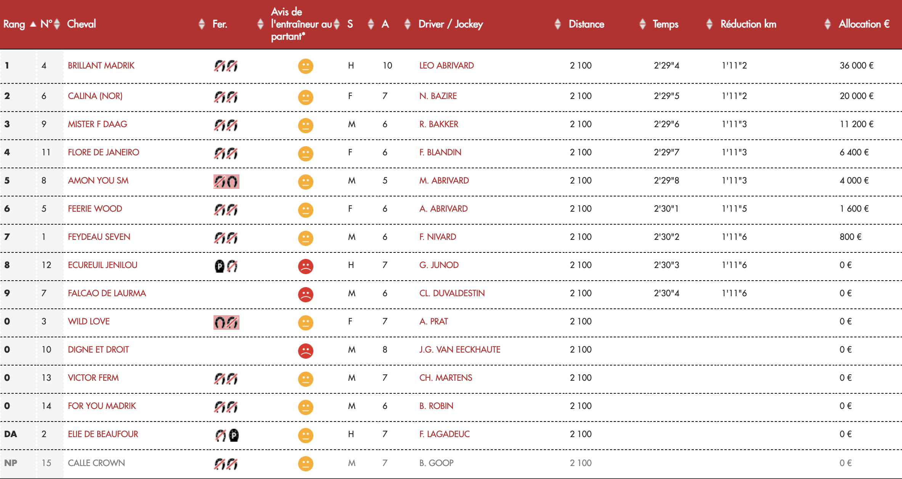902x479 pixels.
Task: Click red sad face for FALCAO DE LAURMA
Action: point(305,294)
